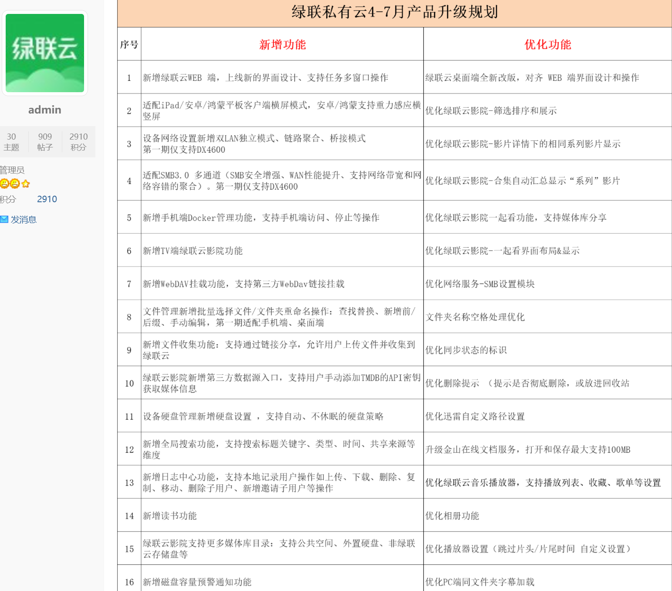Select cell 优化网络服务-SMB设置模块
Screen dimensions: 672x591
(x=547, y=284)
